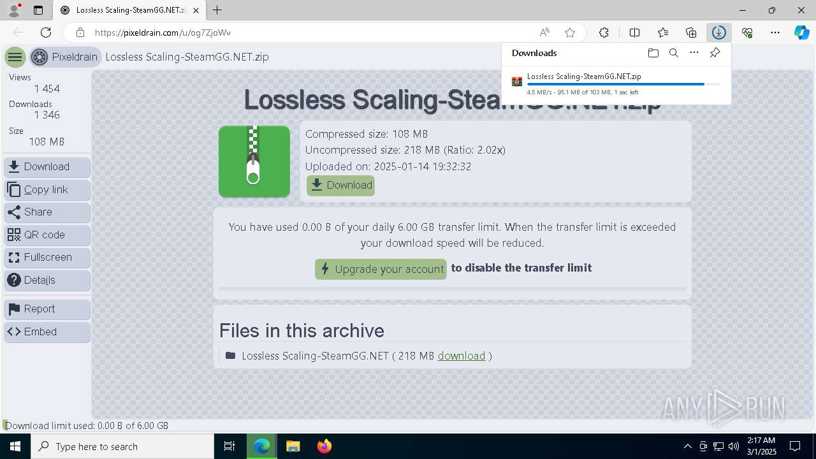Toggle split screen view
Viewport: 816px width, 459px height.
[x=634, y=33]
